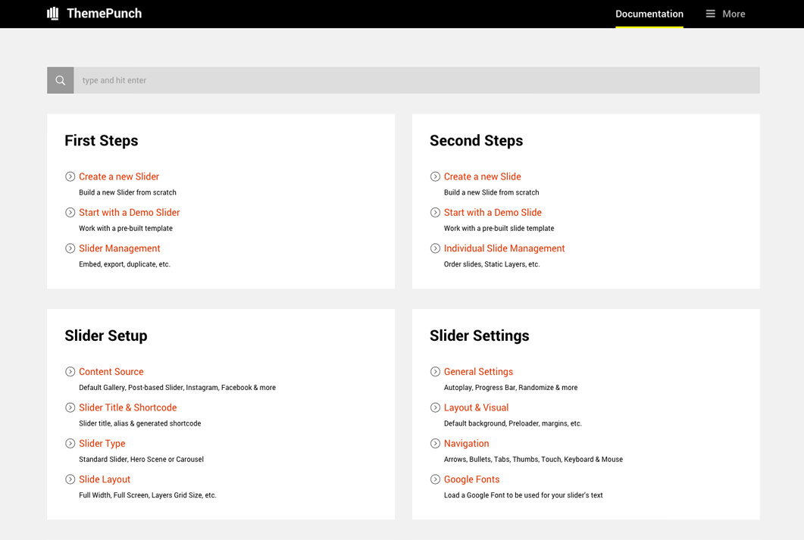The image size is (804, 540).
Task: Click the First Steps heading
Action: [102, 141]
